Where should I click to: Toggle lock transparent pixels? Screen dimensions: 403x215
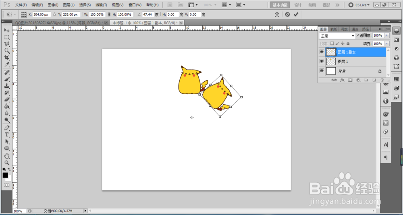(x=332, y=43)
